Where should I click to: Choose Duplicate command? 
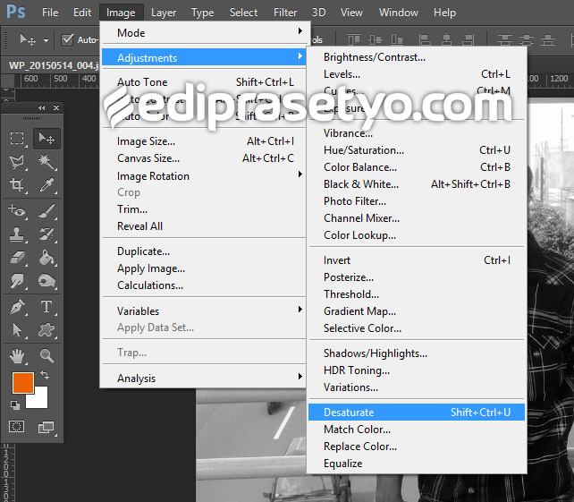[x=204, y=251]
